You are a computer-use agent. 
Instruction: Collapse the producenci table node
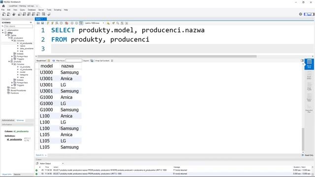pos(9,38)
